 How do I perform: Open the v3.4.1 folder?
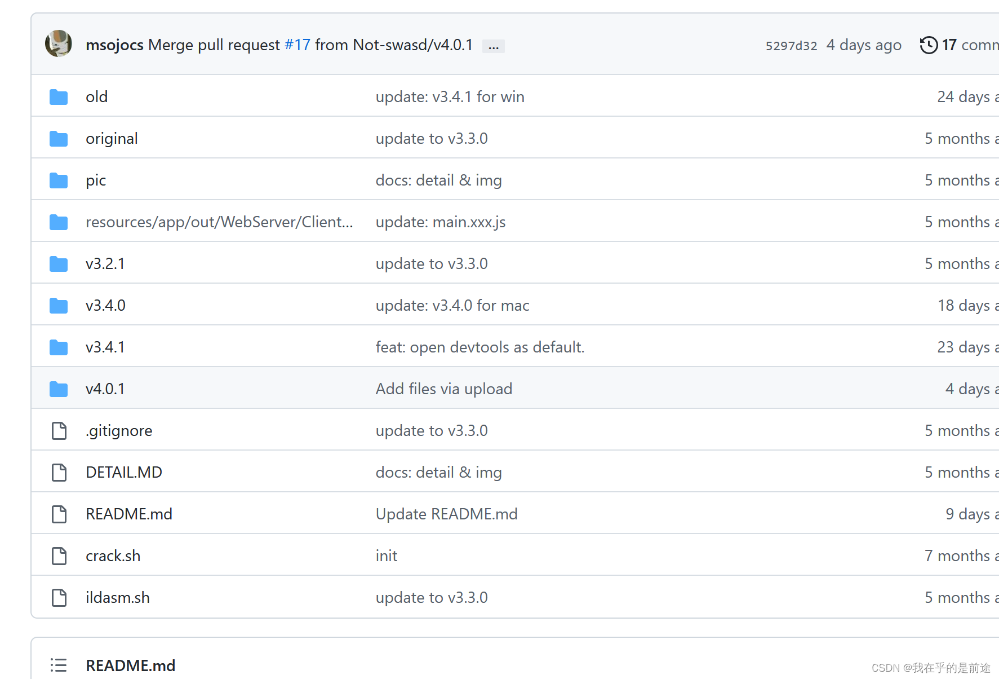pyautogui.click(x=105, y=347)
